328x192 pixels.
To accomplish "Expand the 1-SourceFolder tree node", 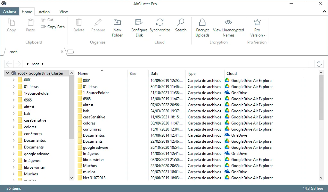I will coord(13,93).
